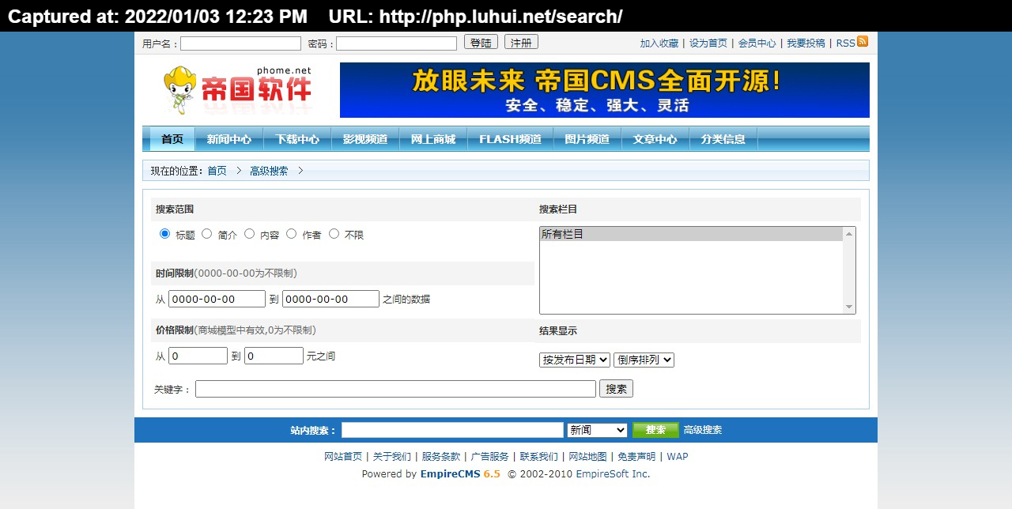Select the 简介 radio button

(207, 234)
